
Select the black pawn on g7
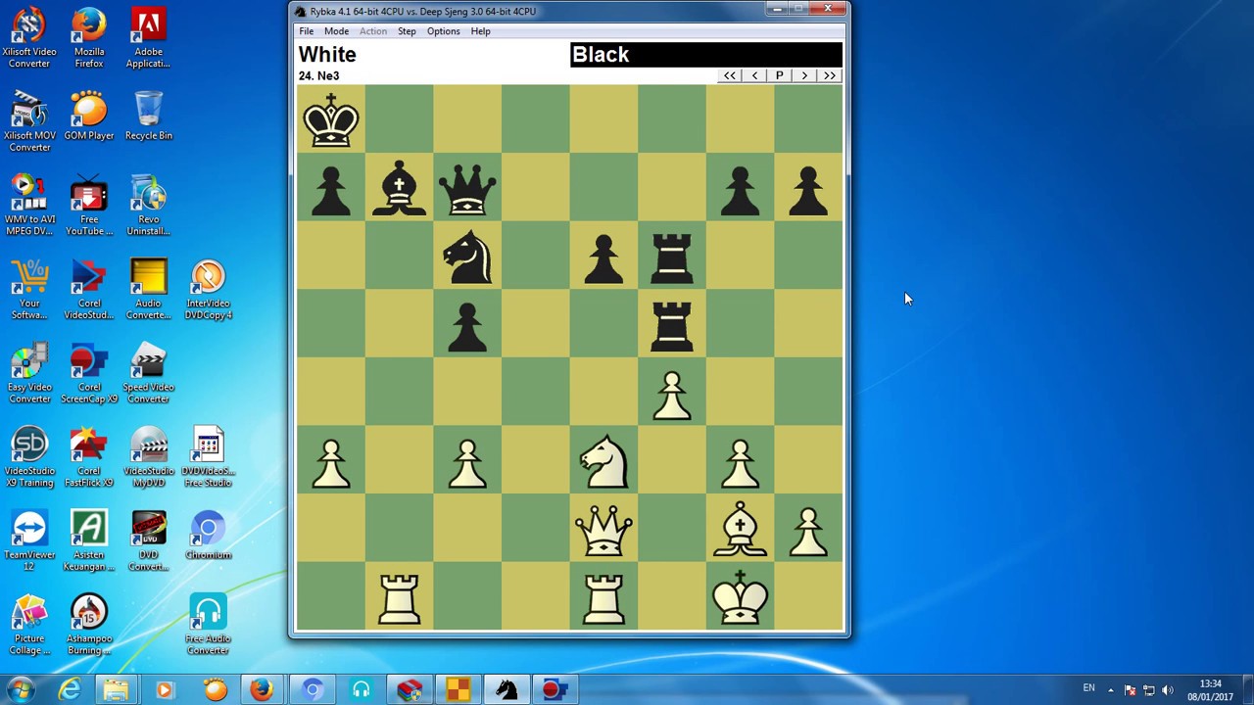[740, 190]
